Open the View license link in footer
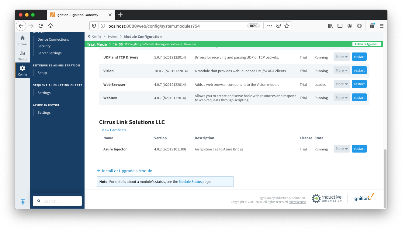The height and width of the screenshot is (229, 402). [x=297, y=202]
